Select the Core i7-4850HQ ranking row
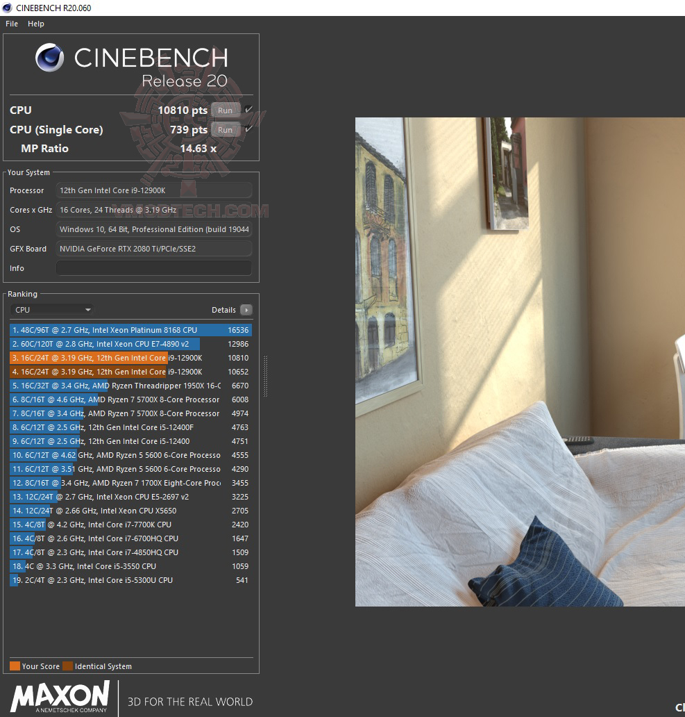The image size is (685, 717). point(130,552)
